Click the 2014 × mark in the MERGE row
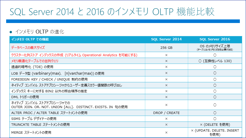246x138 pixels. [166, 133]
